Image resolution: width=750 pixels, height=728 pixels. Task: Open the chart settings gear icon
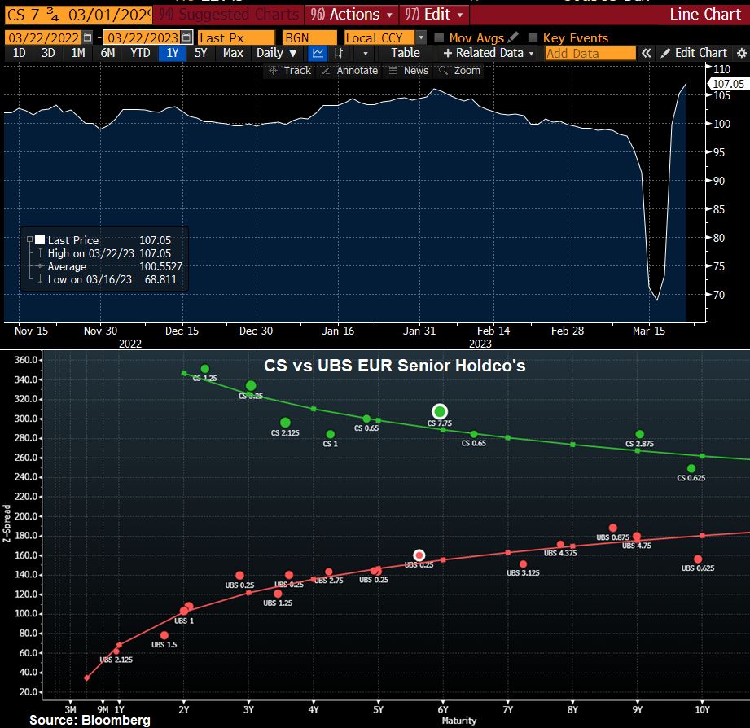click(x=740, y=53)
